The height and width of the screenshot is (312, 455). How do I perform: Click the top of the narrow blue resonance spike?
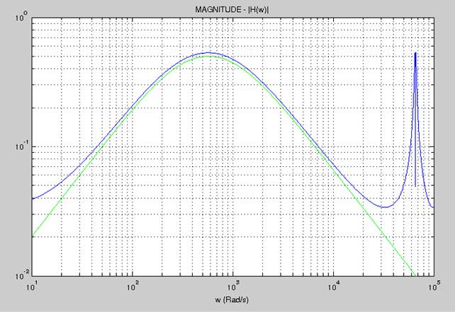(x=415, y=53)
